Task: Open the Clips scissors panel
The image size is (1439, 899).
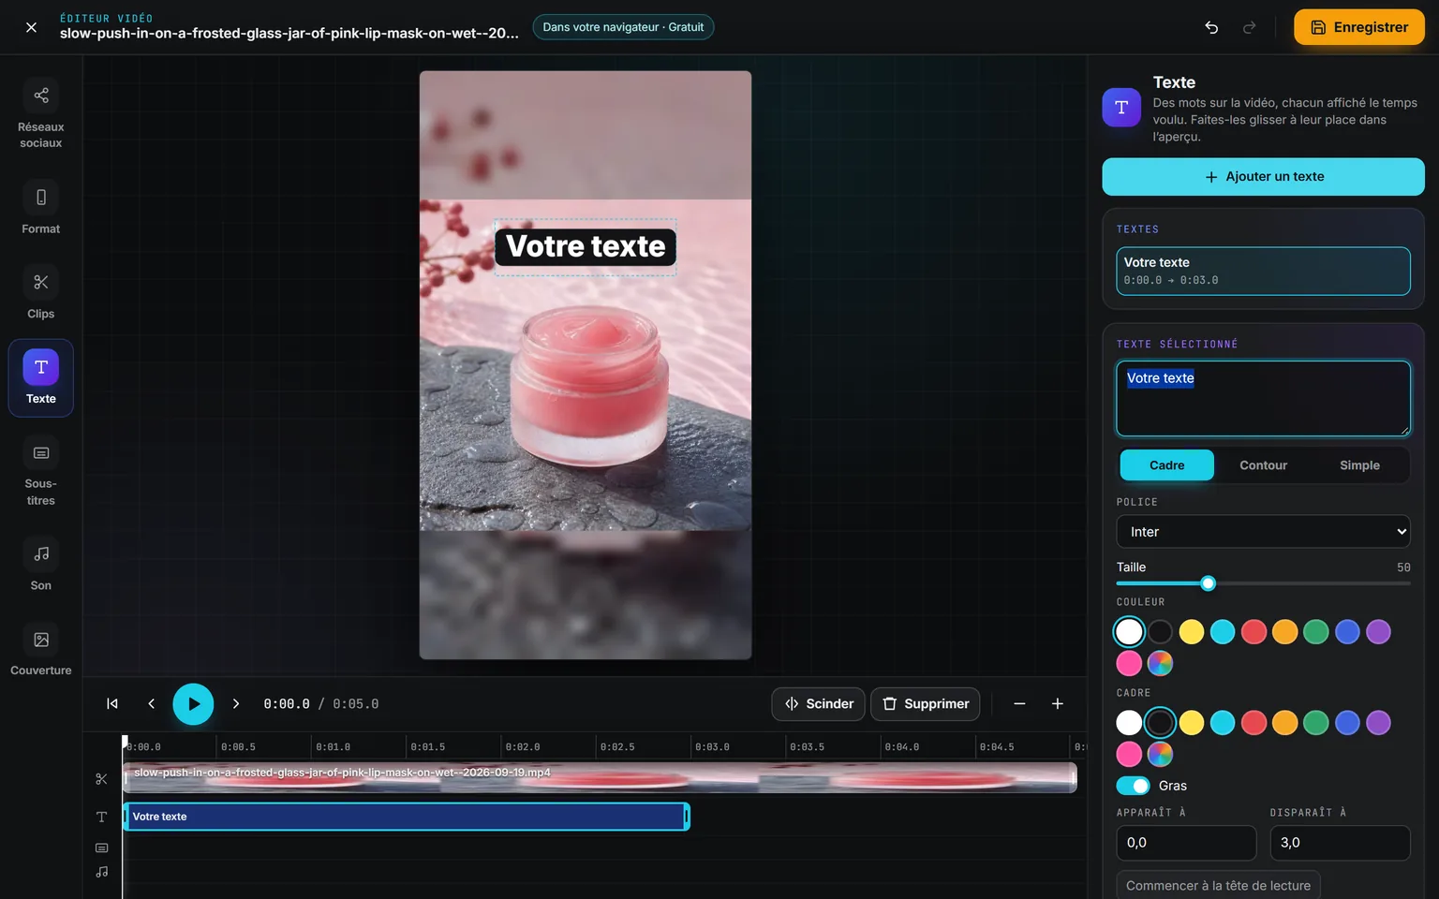Action: [x=41, y=293]
